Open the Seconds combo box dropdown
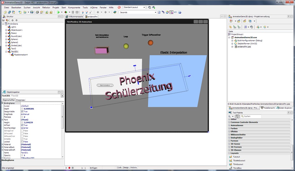 [155, 12]
